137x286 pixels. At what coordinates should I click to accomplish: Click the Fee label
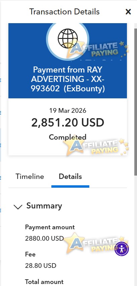tap(30, 254)
